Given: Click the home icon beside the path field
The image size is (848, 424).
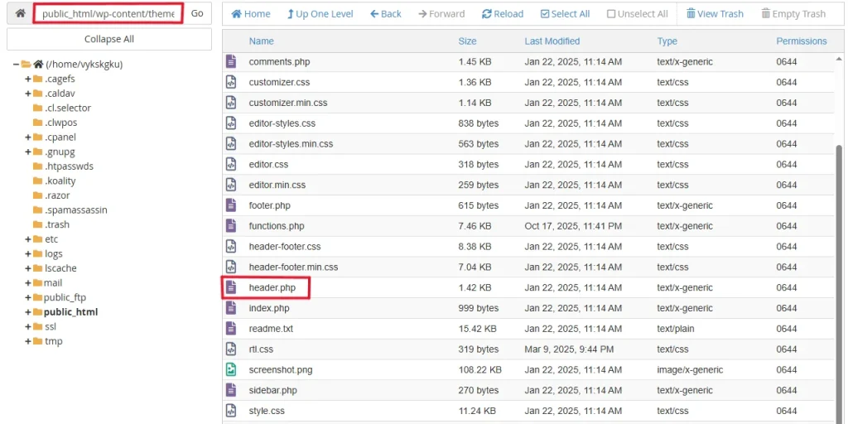Looking at the screenshot, I should pos(20,13).
